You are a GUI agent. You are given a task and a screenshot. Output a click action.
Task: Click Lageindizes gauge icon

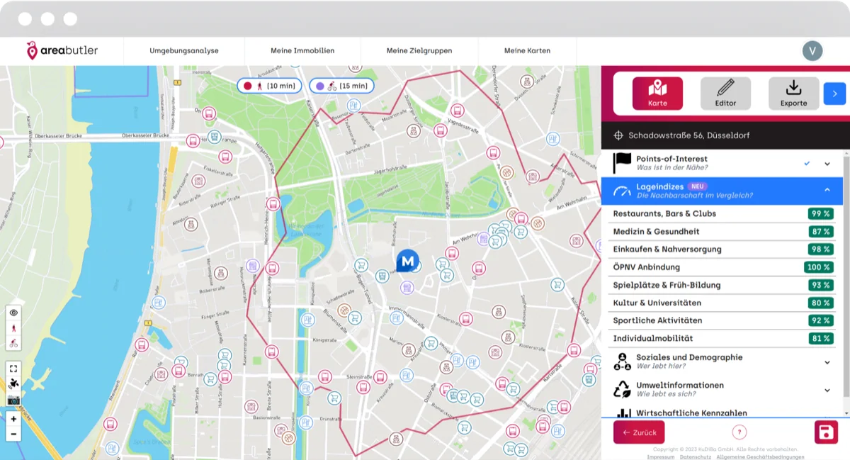coord(622,191)
